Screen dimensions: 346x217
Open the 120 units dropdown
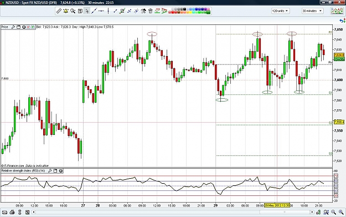(280, 11)
